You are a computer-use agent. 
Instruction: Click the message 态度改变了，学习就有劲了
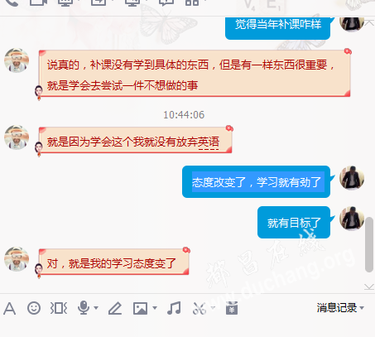click(257, 182)
